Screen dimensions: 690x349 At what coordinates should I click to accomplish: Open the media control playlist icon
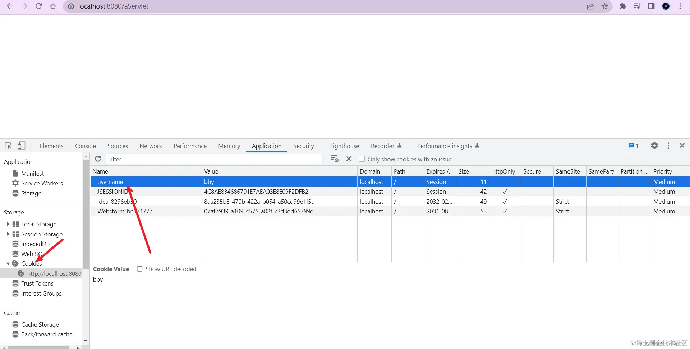coord(637,6)
